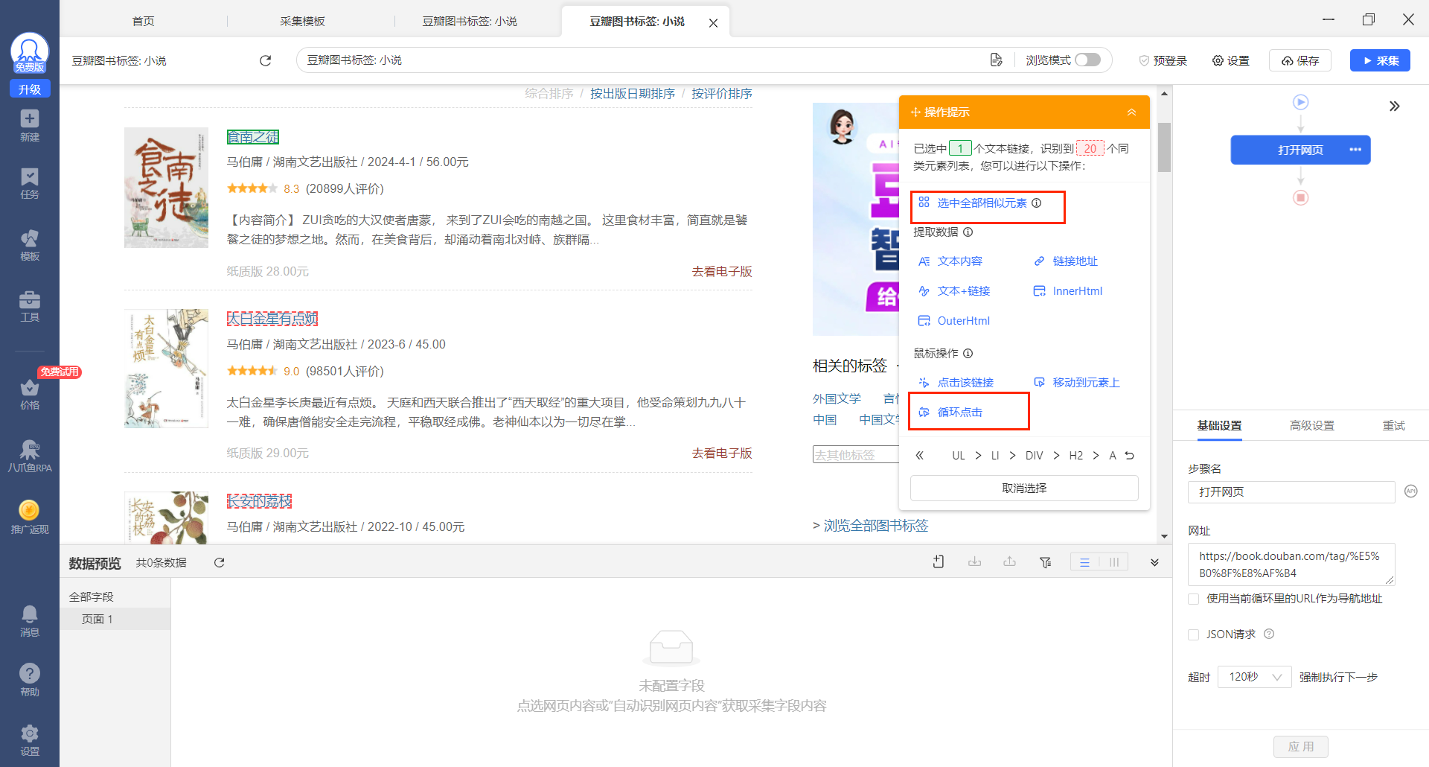Click the import data icon in preview toolbar
This screenshot has height=767, width=1429.
[974, 562]
